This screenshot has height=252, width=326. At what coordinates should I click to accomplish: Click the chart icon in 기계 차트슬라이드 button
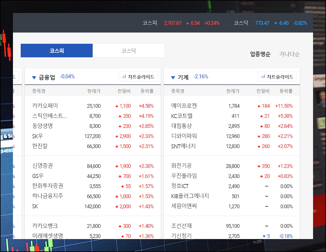click(x=263, y=77)
